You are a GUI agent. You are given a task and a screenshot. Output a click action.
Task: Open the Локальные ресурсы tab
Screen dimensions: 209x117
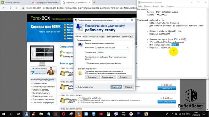[97, 37]
